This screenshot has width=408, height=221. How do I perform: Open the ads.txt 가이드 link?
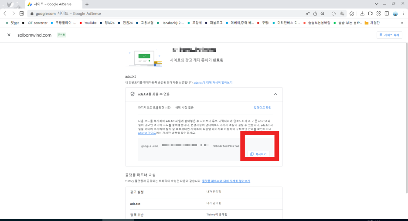tap(147, 133)
